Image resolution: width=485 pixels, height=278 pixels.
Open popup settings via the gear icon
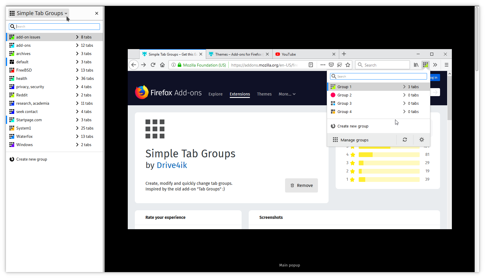[422, 140]
